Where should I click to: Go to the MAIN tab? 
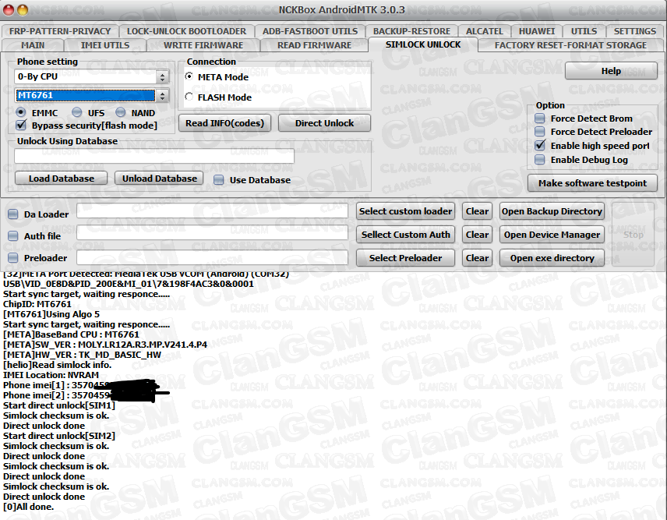(33, 45)
